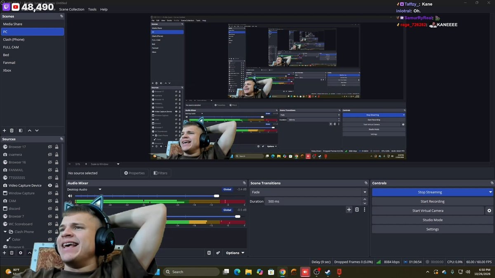Viewport: 495px width, 278px height.
Task: Open the Tools menu
Action: click(92, 9)
